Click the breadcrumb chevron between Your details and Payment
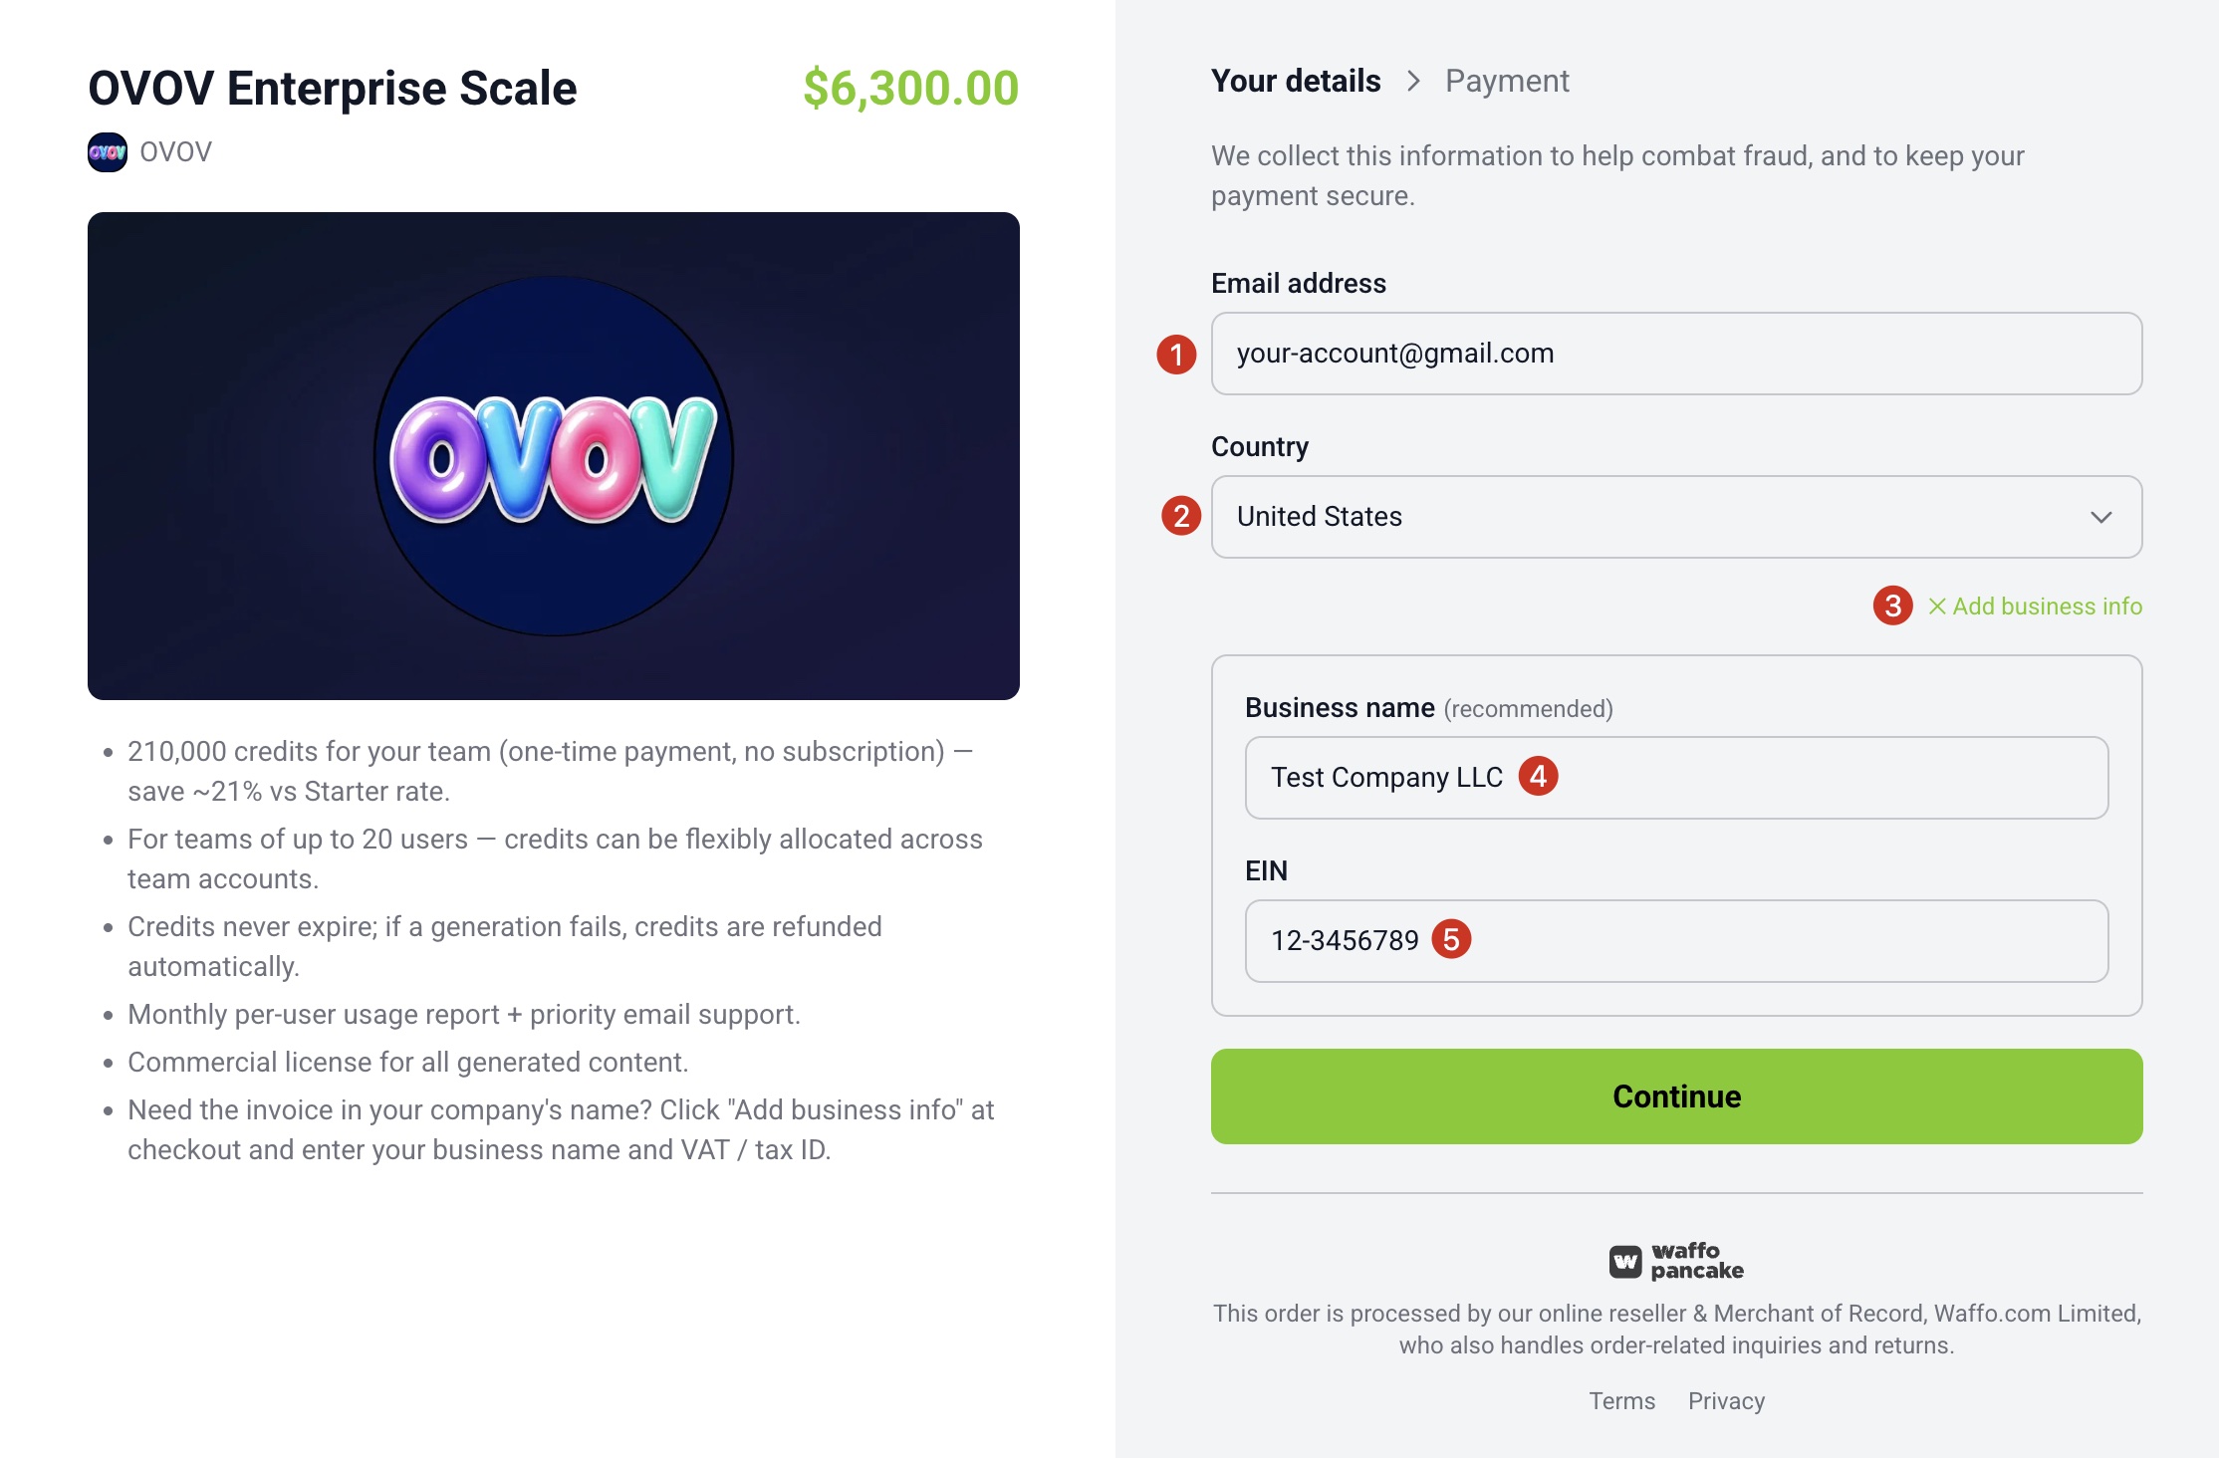 (x=1413, y=81)
